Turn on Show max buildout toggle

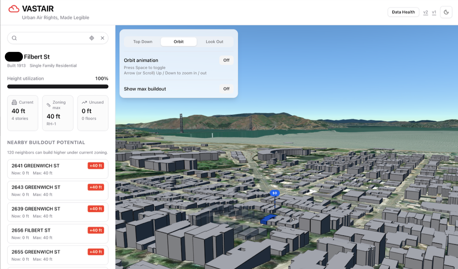click(x=226, y=89)
